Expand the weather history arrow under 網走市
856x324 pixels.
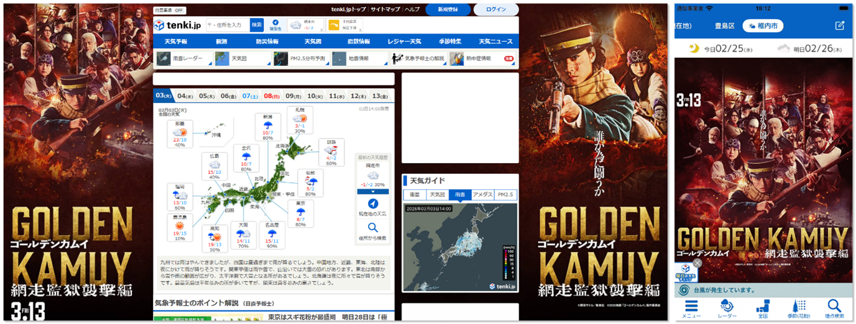pos(372,192)
